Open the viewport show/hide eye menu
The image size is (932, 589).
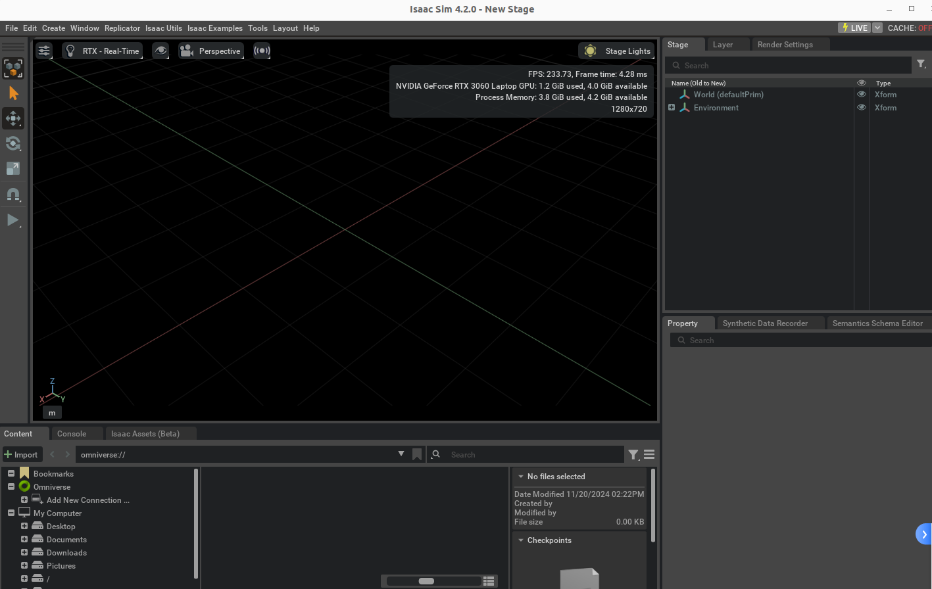[x=160, y=51]
